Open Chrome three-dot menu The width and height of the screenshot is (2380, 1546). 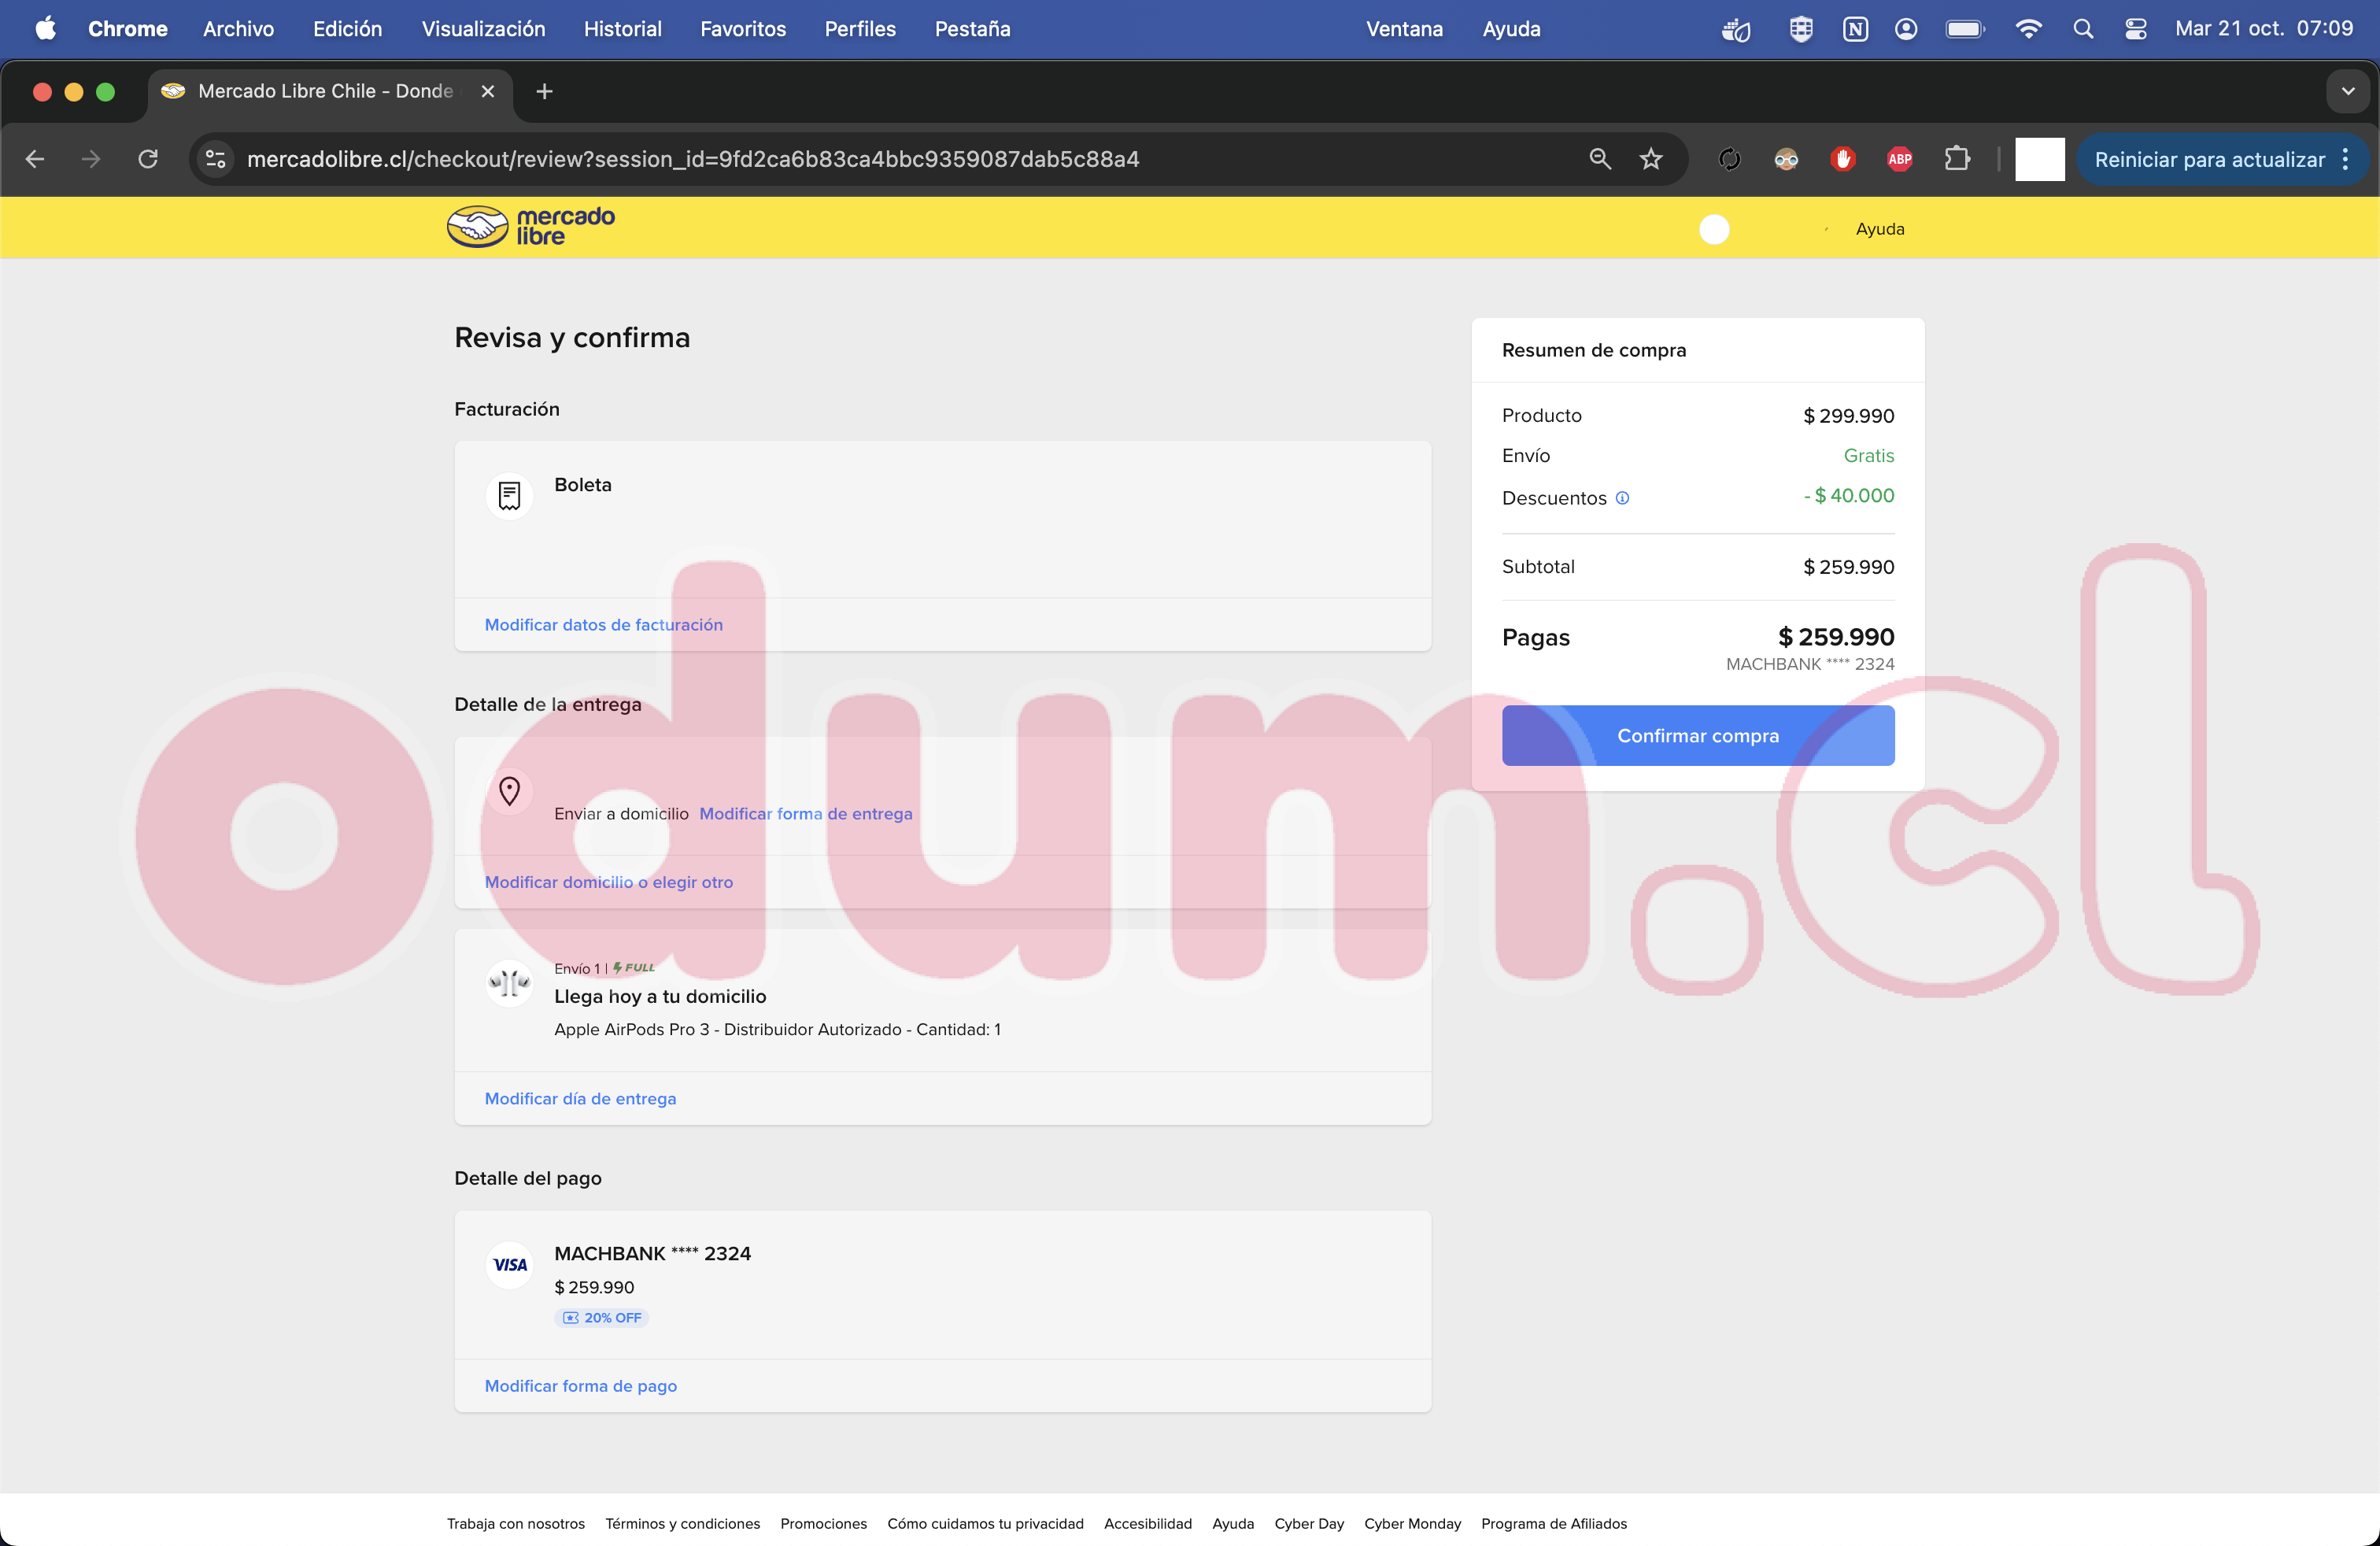point(2346,159)
